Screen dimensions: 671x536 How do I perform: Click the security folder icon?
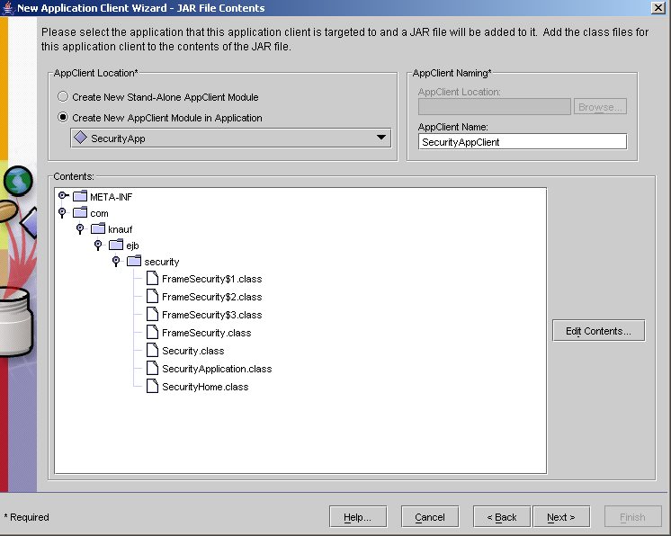pos(134,261)
